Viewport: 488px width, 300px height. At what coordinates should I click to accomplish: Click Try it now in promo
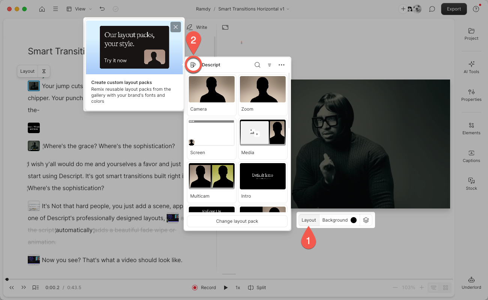pos(116,60)
